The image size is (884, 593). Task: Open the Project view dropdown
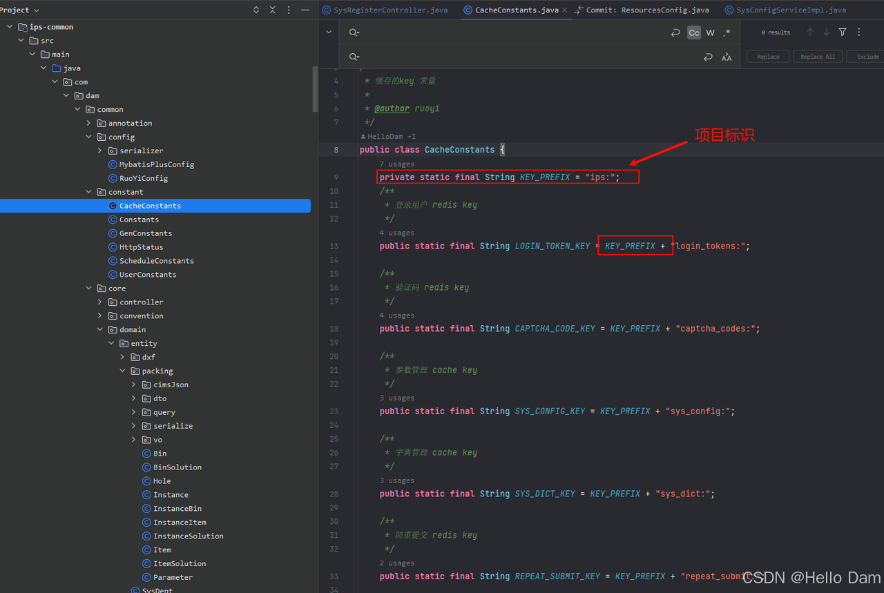pos(20,10)
